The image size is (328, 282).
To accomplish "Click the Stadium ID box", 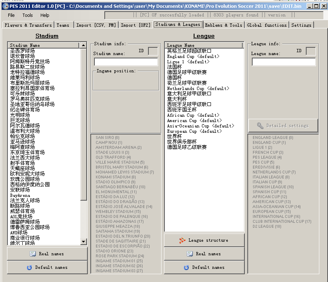I will pos(153,51).
